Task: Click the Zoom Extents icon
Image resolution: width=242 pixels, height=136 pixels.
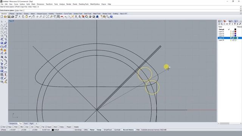Action: pos(48,17)
